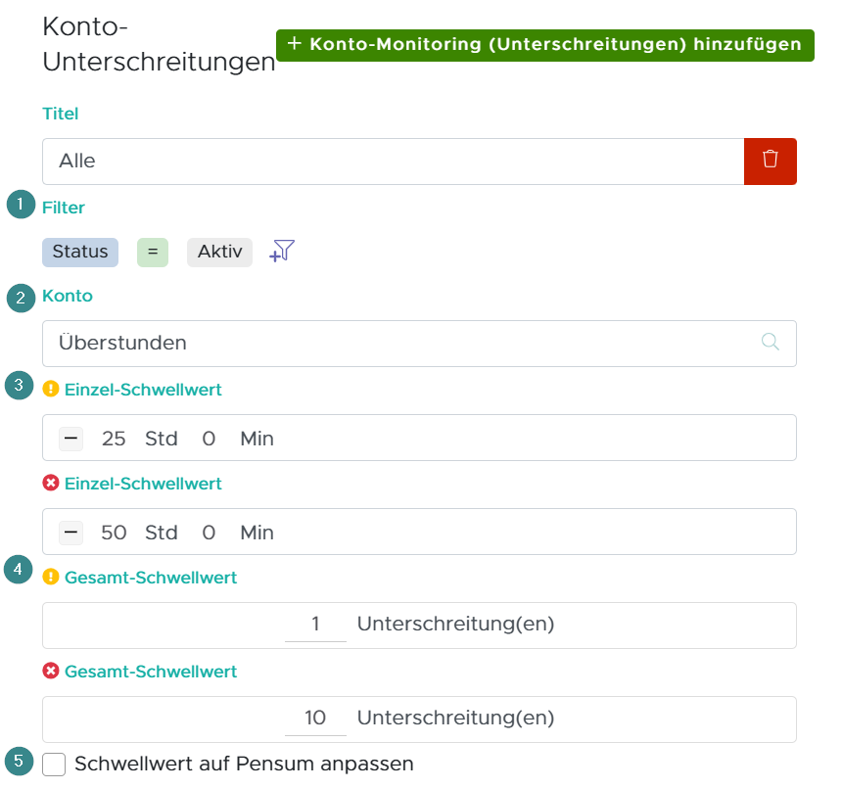Enable Schwellwert auf Pensum anpassen checkbox
842x789 pixels.
coord(54,765)
